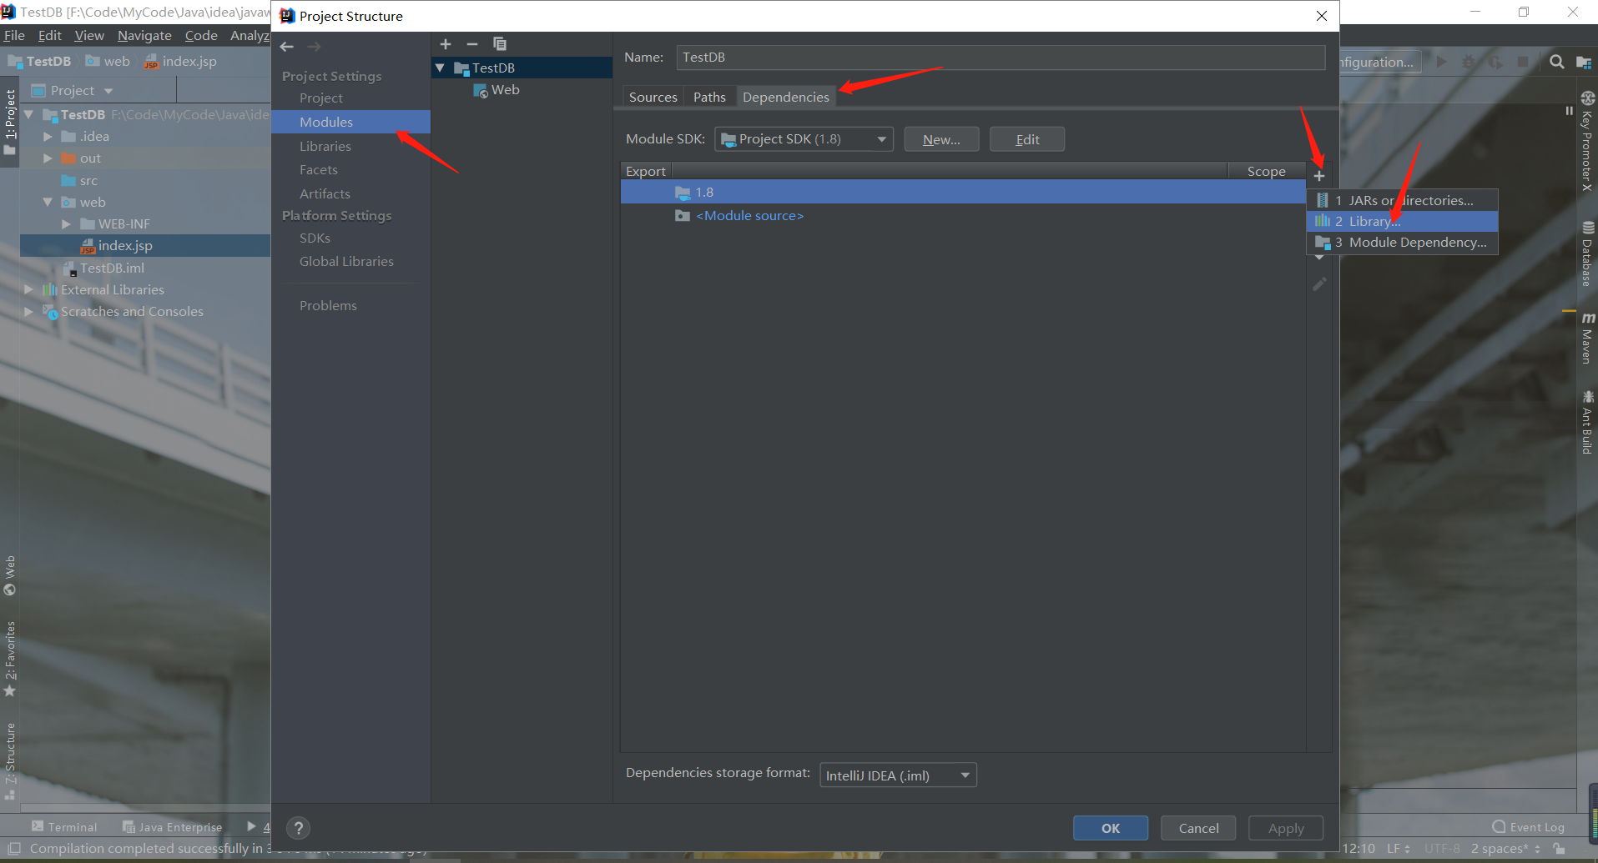Viewport: 1598px width, 863px height.
Task: Open the Key Promoter X tool window
Action: tap(1587, 141)
